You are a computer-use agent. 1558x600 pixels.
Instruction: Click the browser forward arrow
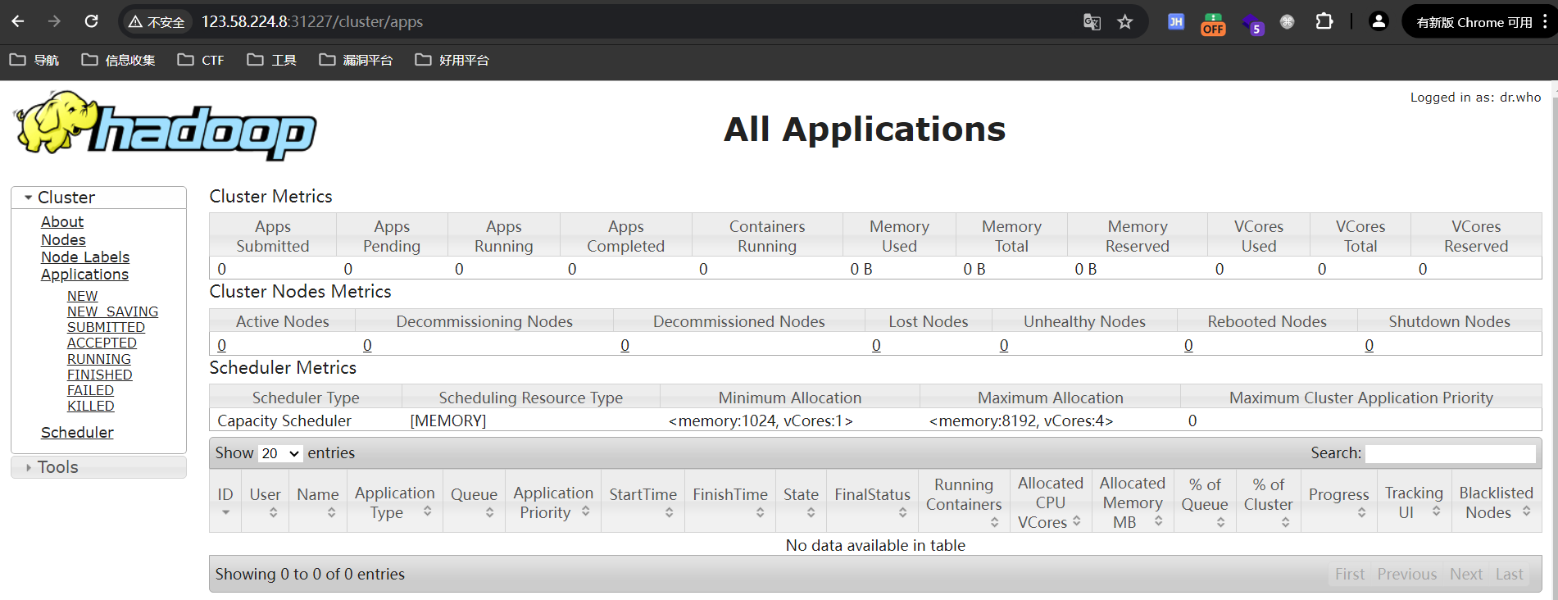click(x=54, y=21)
